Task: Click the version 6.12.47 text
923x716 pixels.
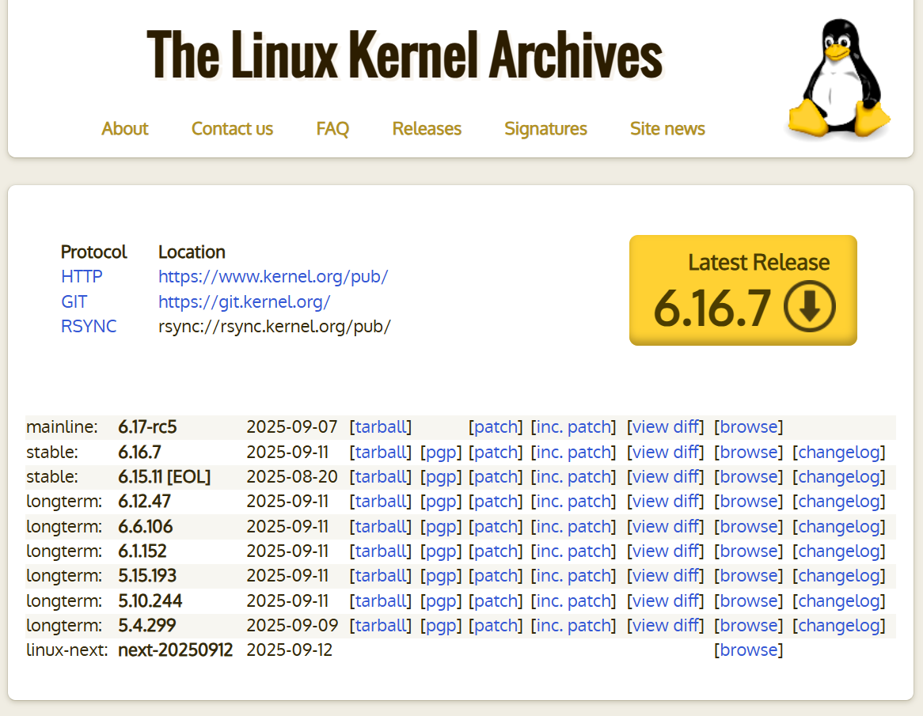Action: pos(145,502)
